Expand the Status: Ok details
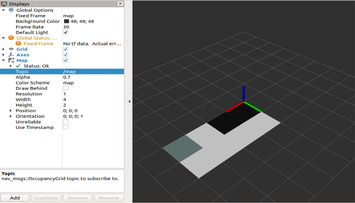 click(x=11, y=66)
